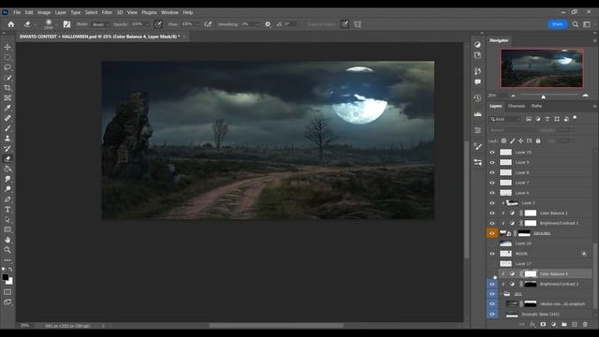The image size is (599, 337).
Task: Open brush settings panel icon
Action: (66, 24)
